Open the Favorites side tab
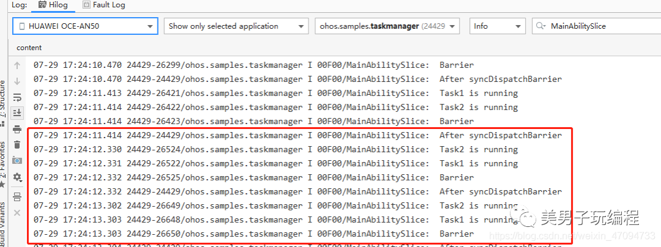Screen dimensions: 661x247 [2, 164]
